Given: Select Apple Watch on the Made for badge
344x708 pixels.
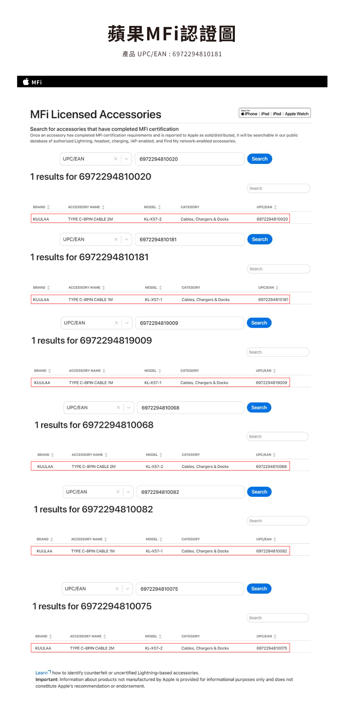Looking at the screenshot, I should [x=297, y=114].
